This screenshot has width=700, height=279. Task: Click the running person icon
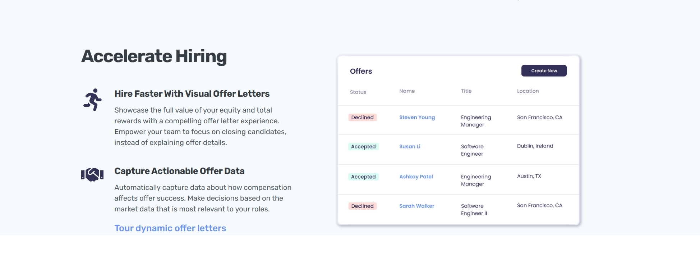tap(93, 100)
